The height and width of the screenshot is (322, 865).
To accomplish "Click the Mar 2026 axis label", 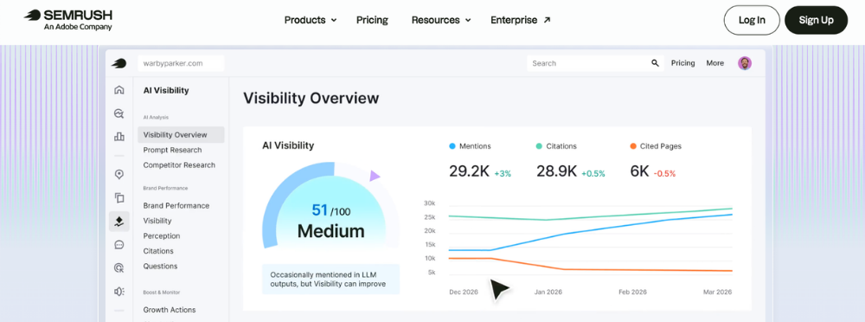I will coord(717,293).
